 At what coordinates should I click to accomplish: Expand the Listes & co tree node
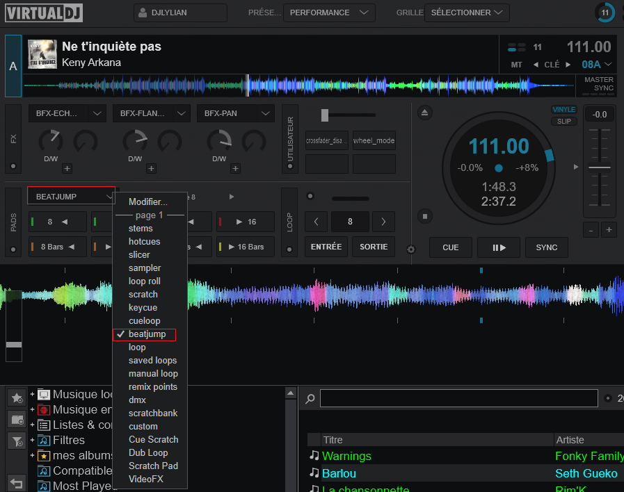(32, 425)
